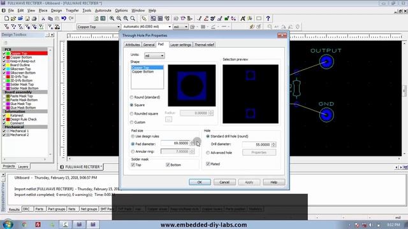
Task: Click the first selection filter icon
Action: pos(6,27)
